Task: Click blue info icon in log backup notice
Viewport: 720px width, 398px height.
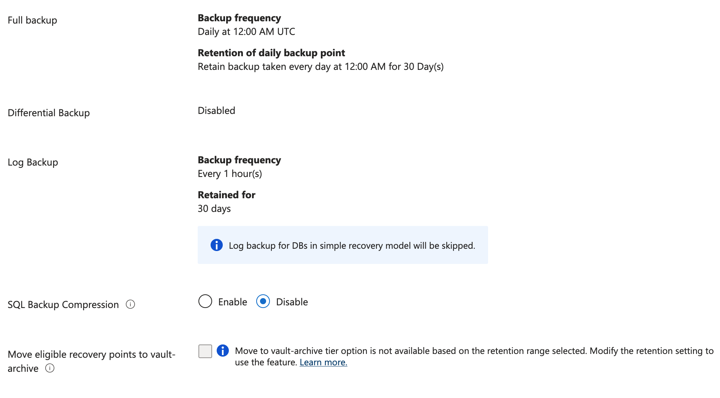Action: coord(217,245)
